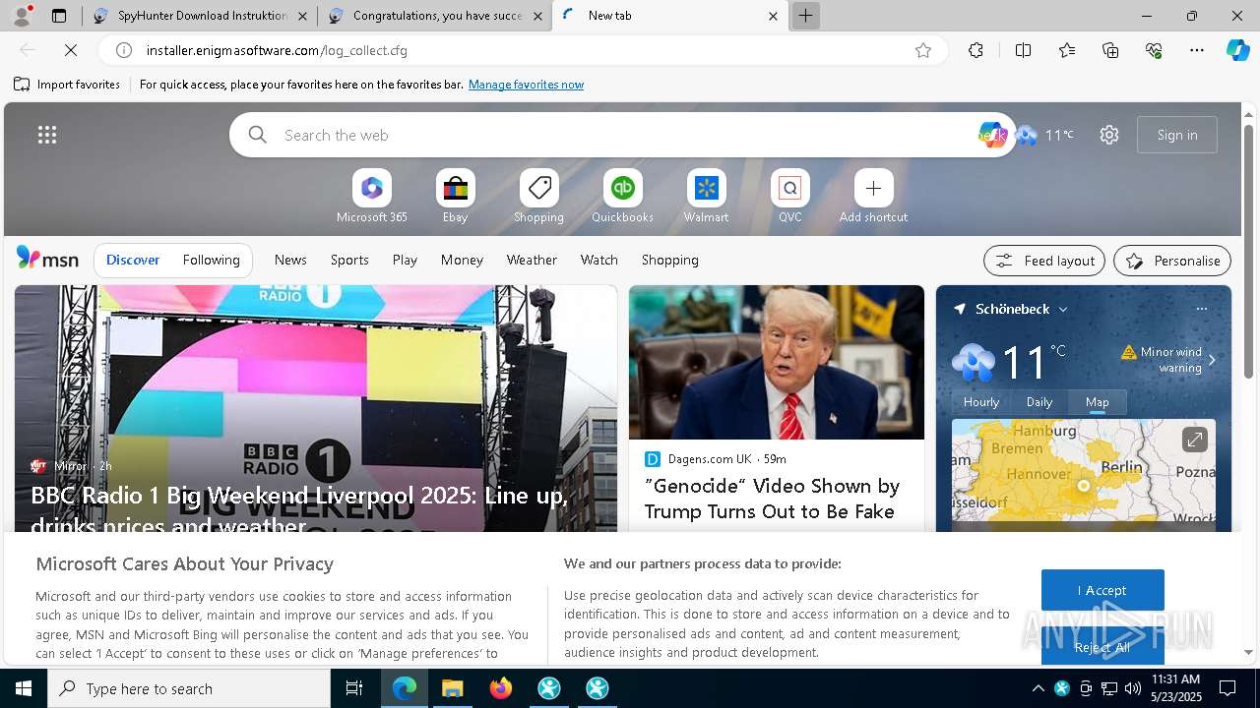Click the Personalise button

[1172, 261]
